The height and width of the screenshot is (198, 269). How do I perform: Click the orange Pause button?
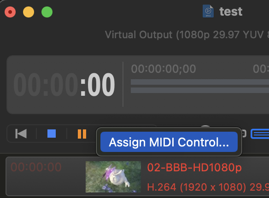(x=82, y=134)
